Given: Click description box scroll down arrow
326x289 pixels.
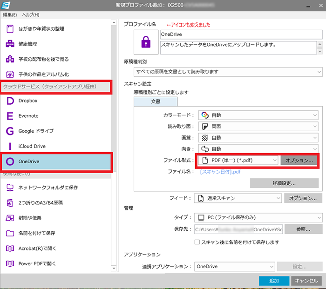Looking at the screenshot, I should pos(320,51).
